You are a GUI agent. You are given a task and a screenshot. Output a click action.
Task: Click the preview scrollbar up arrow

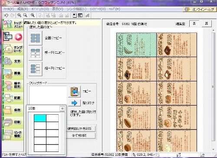(x=213, y=30)
